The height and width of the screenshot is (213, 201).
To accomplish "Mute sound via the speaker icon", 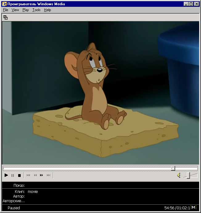I will point(179,175).
